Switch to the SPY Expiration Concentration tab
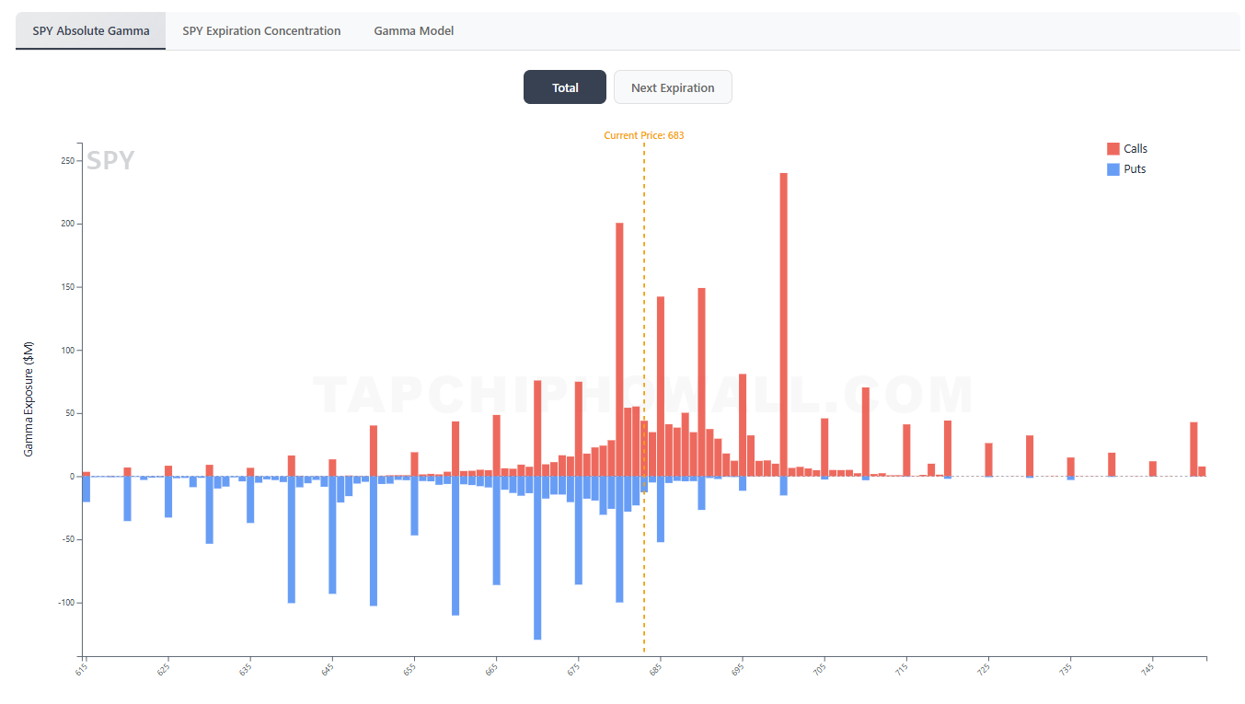1245x704 pixels. click(x=261, y=31)
